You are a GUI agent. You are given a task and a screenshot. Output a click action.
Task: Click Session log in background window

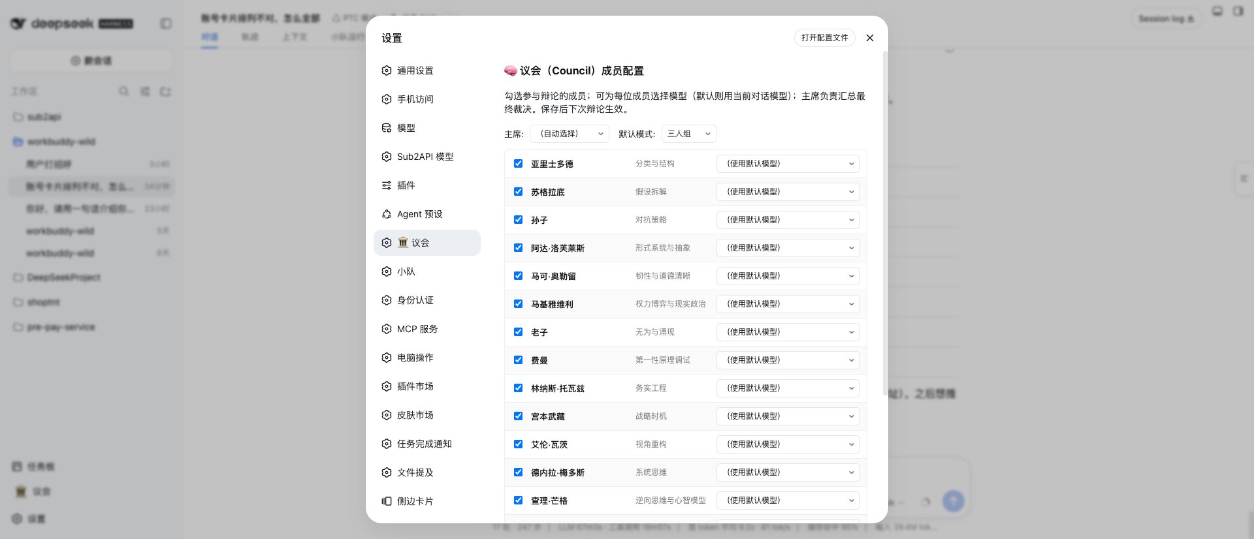1166,19
